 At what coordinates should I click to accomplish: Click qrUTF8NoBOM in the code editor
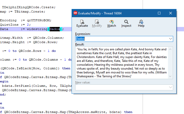pyautogui.click(x=38, y=20)
